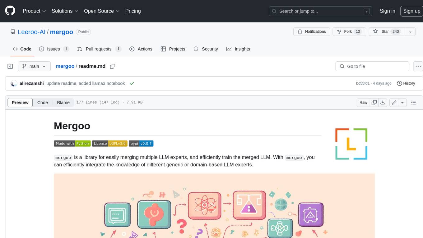423x238 pixels.
Task: Click the pypi v0.0.7 badge
Action: point(141,144)
